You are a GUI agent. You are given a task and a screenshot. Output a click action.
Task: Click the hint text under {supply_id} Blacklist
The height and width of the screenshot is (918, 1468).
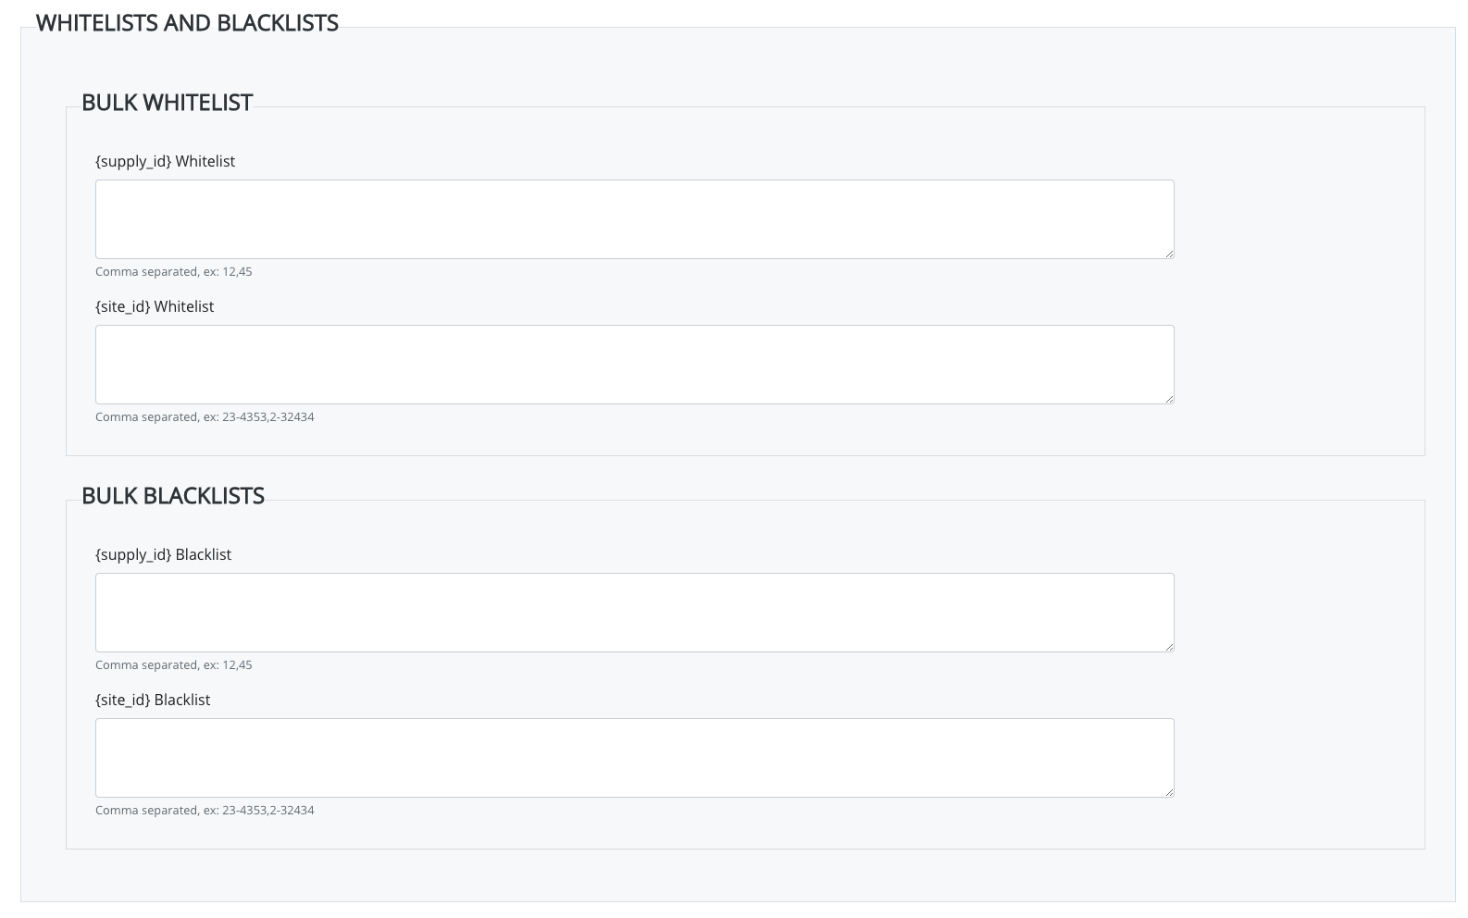click(x=173, y=665)
